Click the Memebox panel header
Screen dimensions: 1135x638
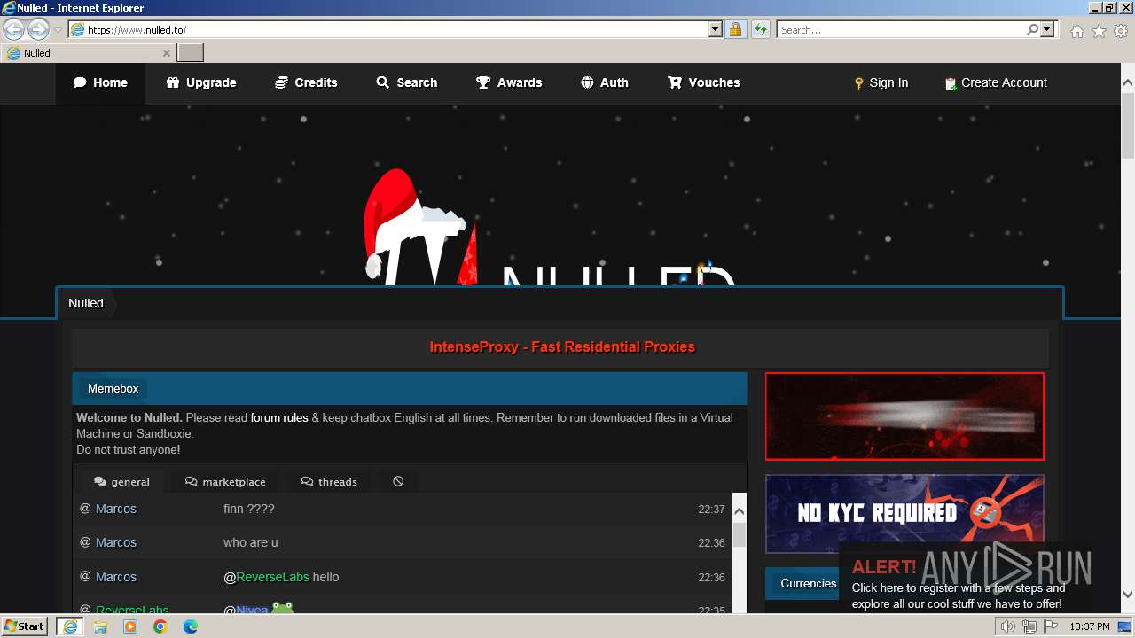coord(410,388)
